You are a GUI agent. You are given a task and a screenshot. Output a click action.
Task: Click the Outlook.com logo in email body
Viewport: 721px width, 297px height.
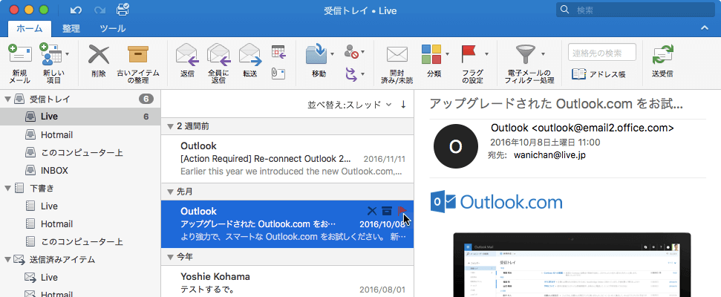(x=497, y=202)
